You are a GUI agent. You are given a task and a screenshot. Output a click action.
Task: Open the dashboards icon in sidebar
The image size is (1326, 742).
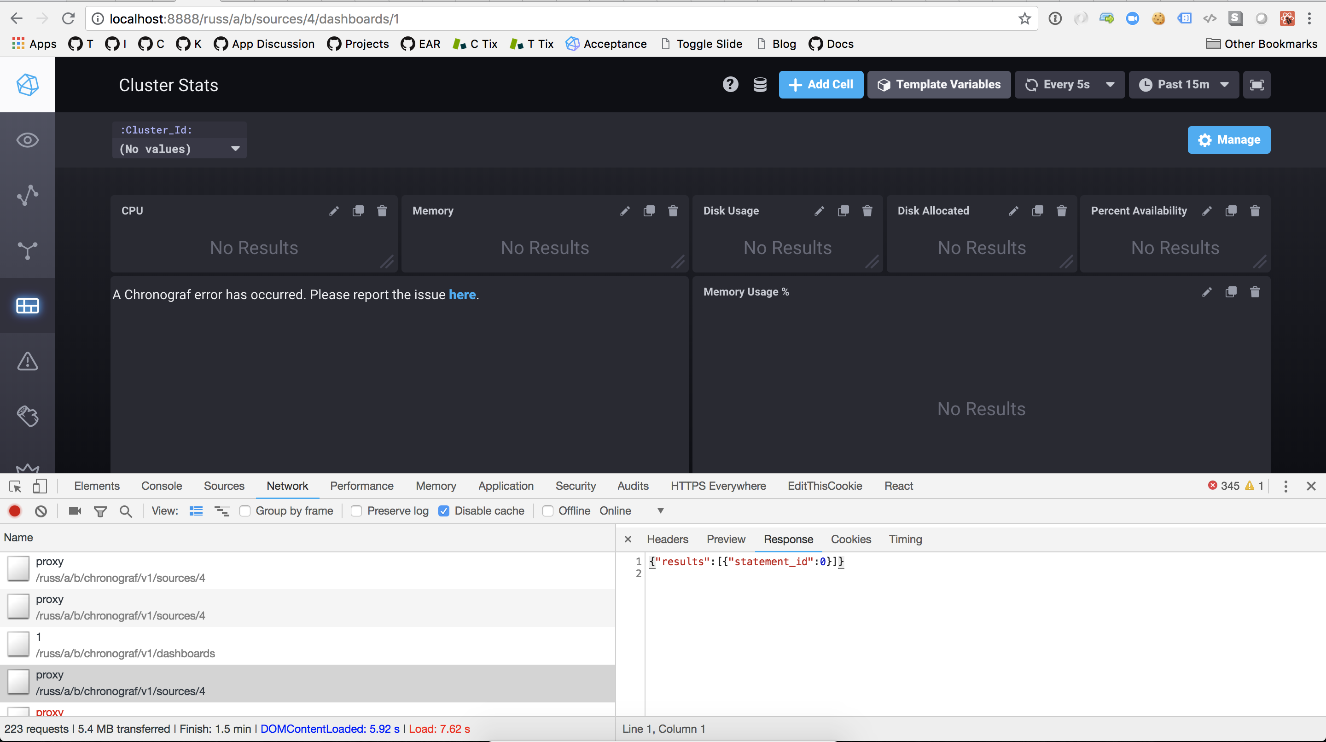(27, 306)
